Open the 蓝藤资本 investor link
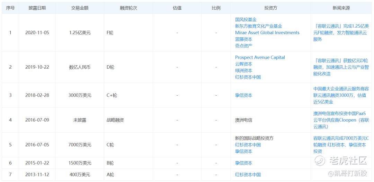 pos(243,39)
